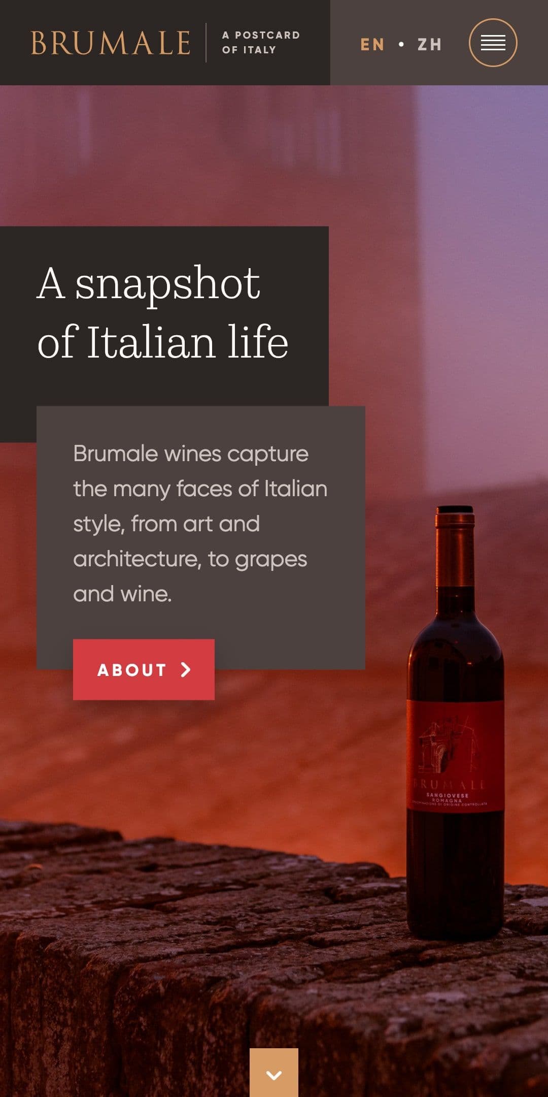Click the dot separator between EN and ZH
The width and height of the screenshot is (548, 1097).
click(401, 44)
